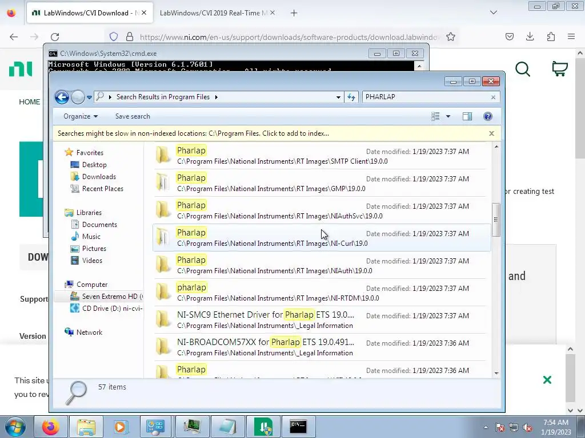Image resolution: width=585 pixels, height=438 pixels.
Task: Open a new Firefox tab
Action: (294, 13)
